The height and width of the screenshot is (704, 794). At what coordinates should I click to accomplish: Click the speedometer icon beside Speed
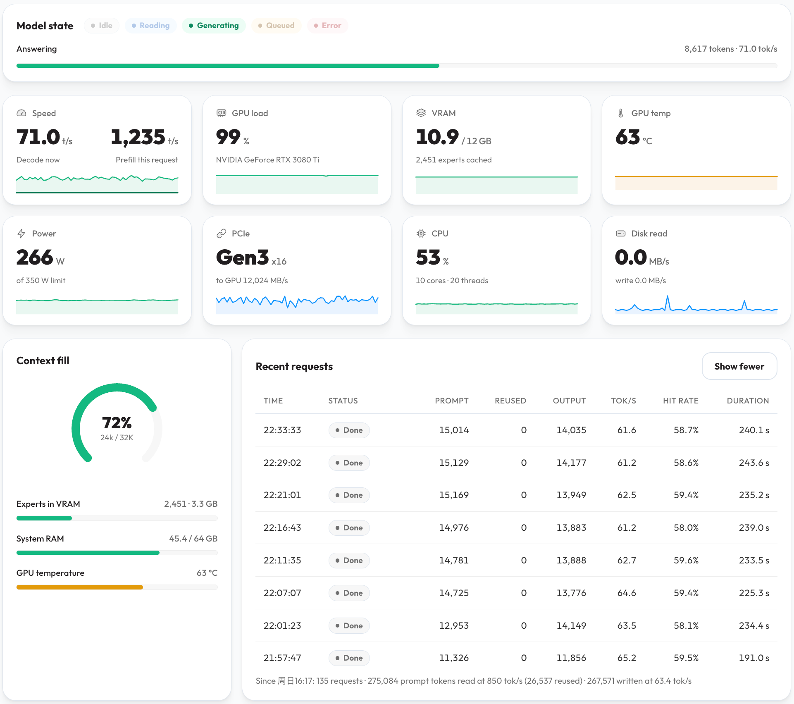point(21,113)
